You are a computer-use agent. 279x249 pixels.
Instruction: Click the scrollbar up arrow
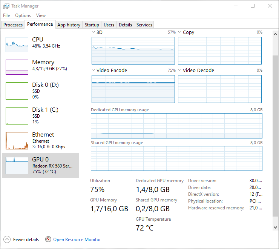coord(275,34)
